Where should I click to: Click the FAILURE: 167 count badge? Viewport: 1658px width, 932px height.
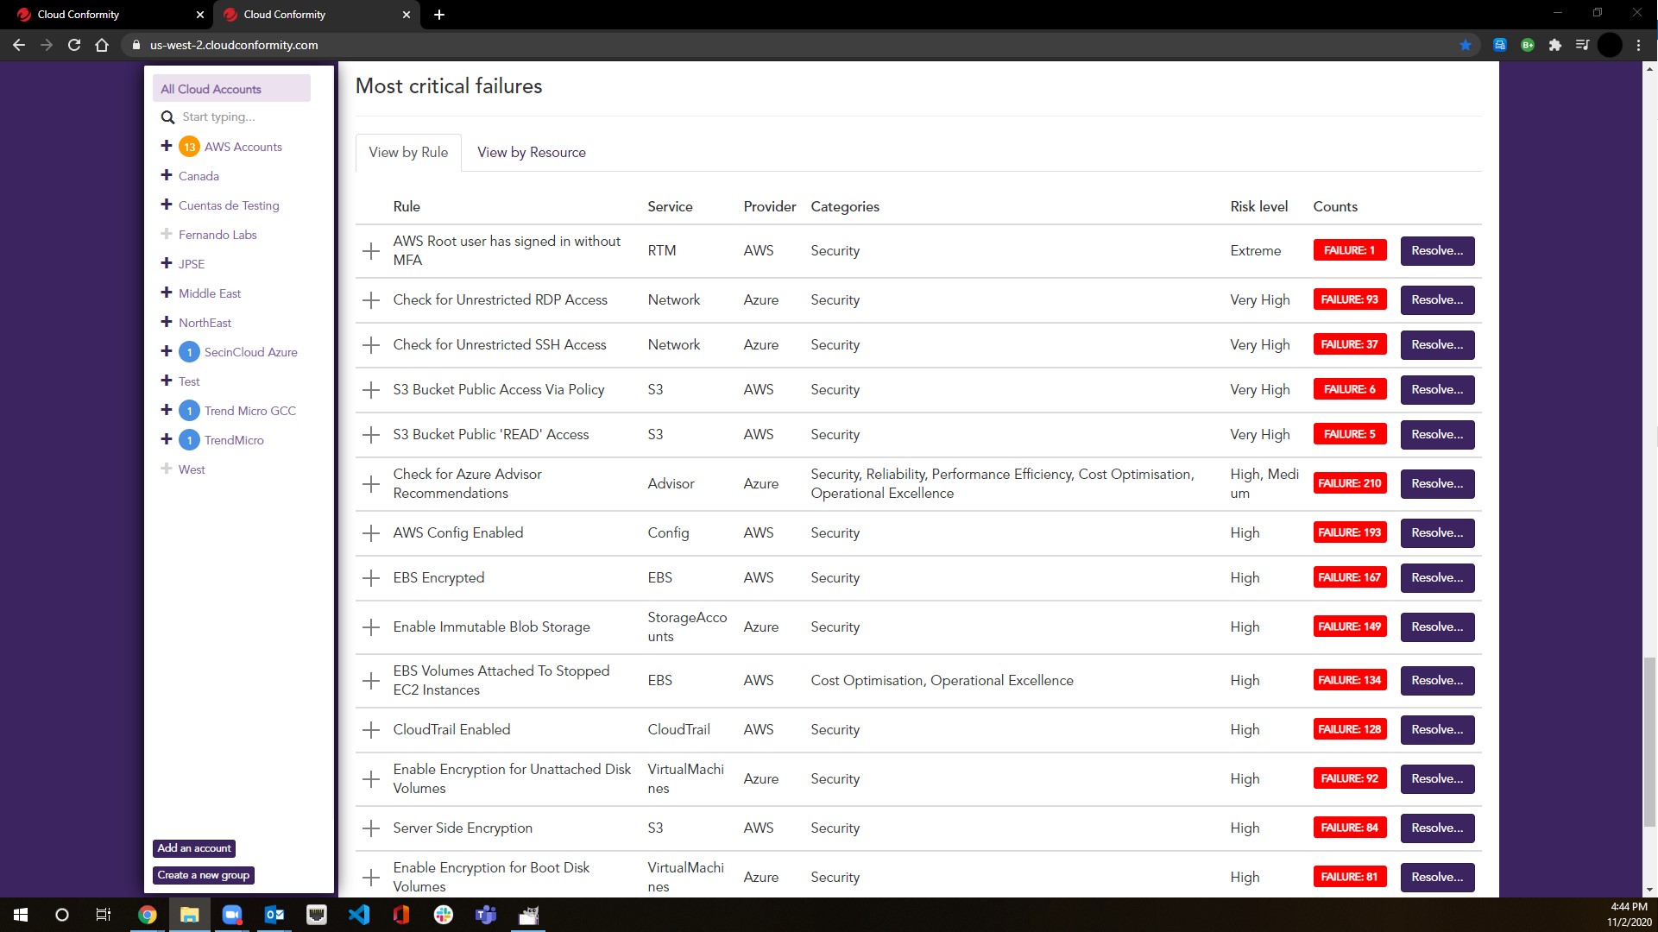[x=1350, y=578]
